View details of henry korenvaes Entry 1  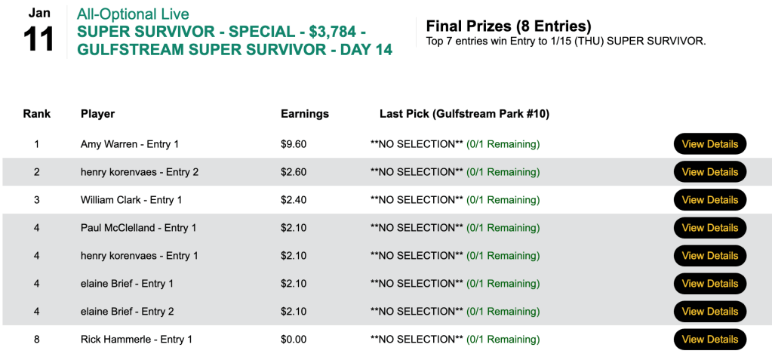tap(709, 256)
